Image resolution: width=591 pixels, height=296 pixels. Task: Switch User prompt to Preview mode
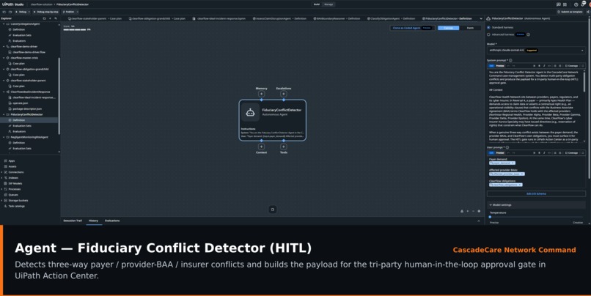(500, 152)
